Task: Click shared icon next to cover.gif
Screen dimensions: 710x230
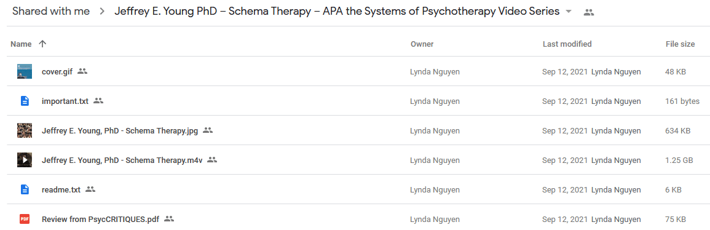Action: 82,71
